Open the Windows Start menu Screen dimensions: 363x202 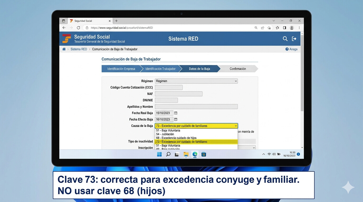coord(159,154)
